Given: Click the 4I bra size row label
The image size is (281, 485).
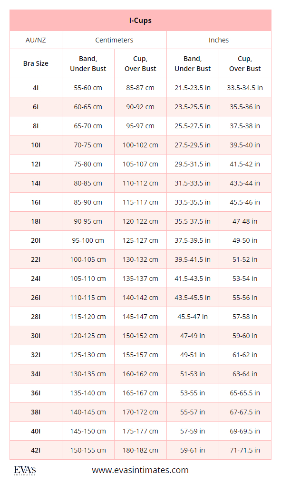Looking at the screenshot, I should pyautogui.click(x=36, y=88).
